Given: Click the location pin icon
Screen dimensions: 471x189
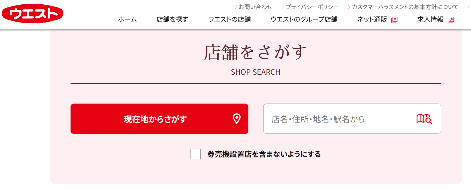Looking at the screenshot, I should point(237,119).
